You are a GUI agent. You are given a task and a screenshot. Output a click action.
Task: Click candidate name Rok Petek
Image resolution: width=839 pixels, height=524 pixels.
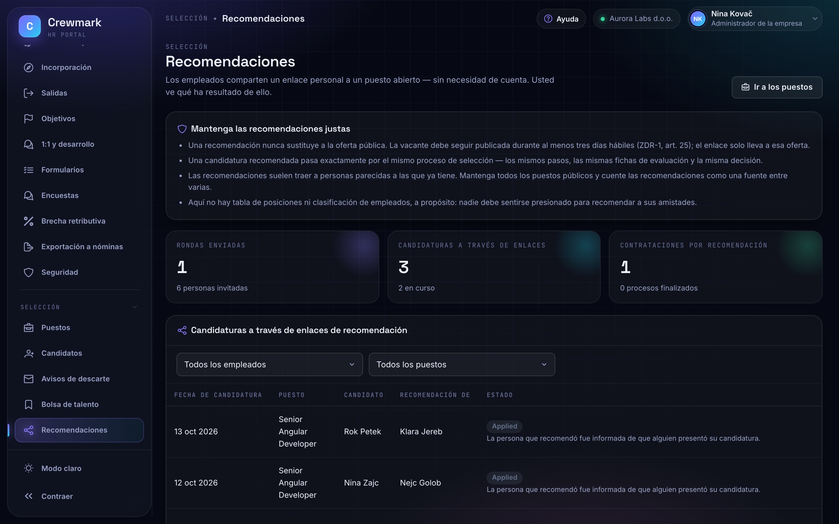(x=362, y=431)
